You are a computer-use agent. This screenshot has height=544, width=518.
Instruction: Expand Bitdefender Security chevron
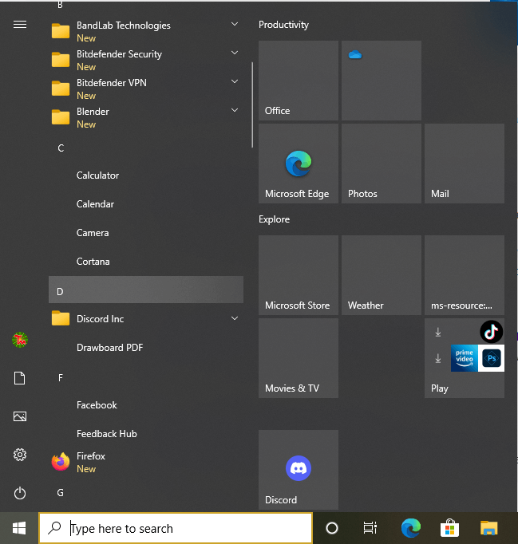pyautogui.click(x=235, y=53)
